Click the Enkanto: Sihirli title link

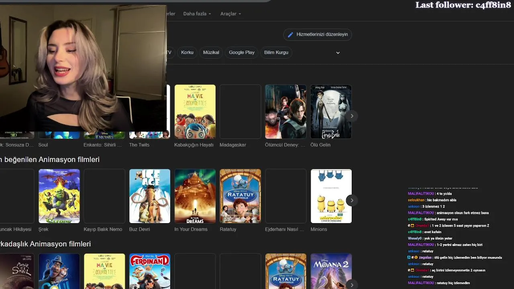(102, 145)
